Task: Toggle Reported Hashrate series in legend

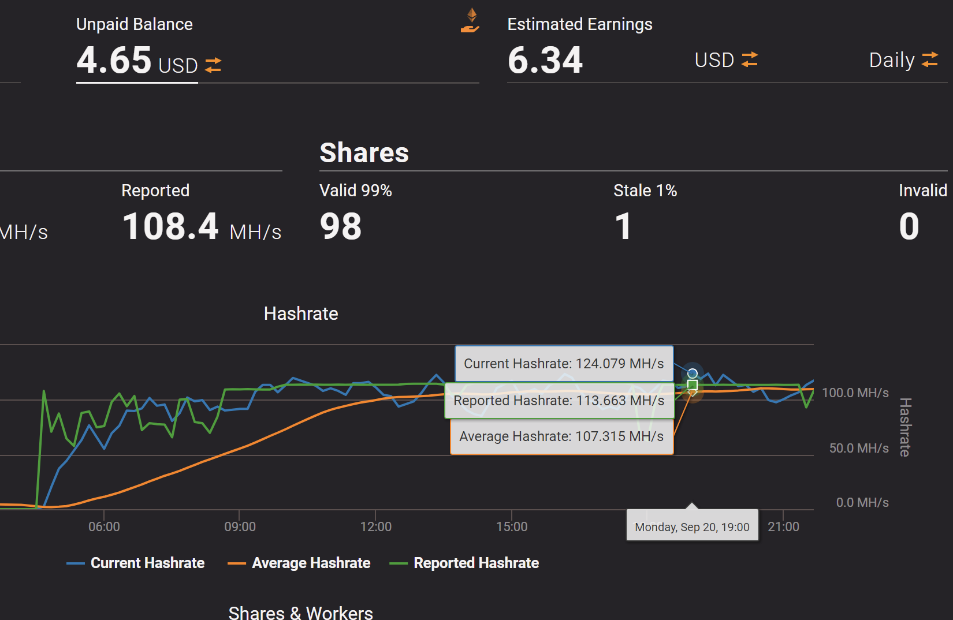Action: pyautogui.click(x=476, y=563)
